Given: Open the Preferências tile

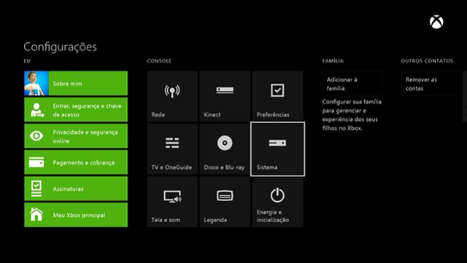Looking at the screenshot, I should click(277, 95).
